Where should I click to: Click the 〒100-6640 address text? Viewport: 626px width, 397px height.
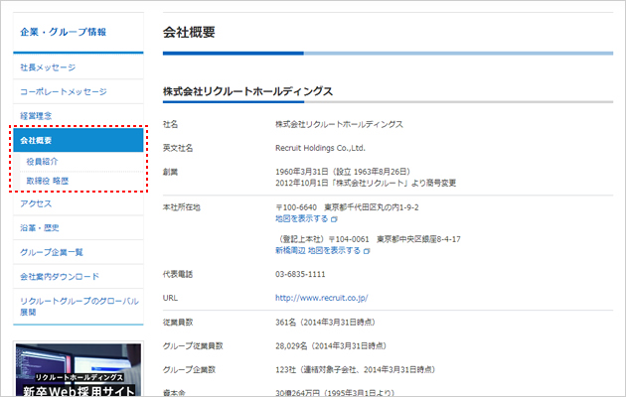pyautogui.click(x=347, y=207)
